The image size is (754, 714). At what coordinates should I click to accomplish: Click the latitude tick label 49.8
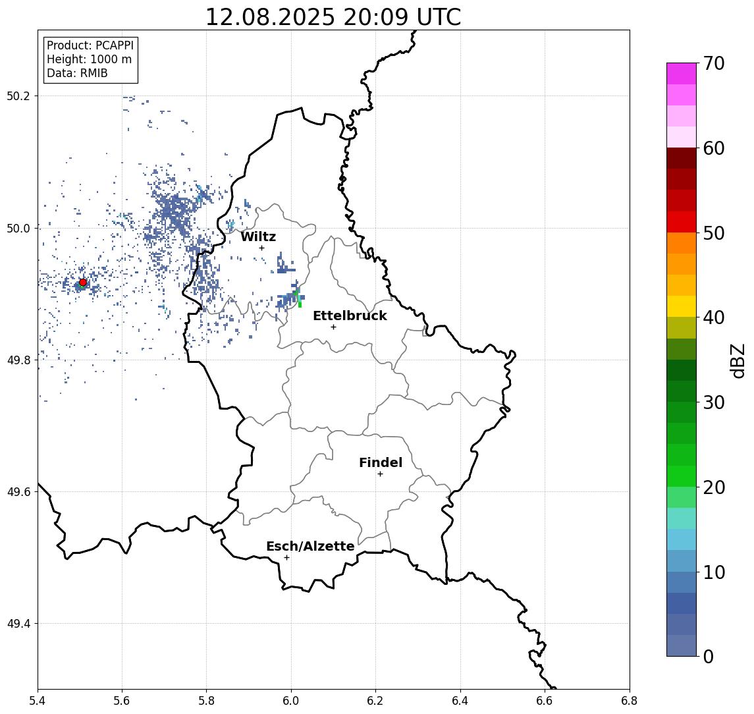18,360
